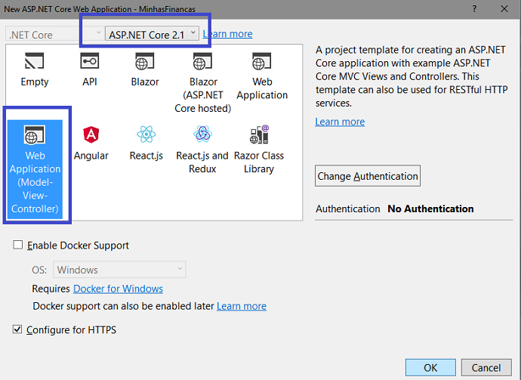Select the React.js and Redux template icon

click(202, 134)
